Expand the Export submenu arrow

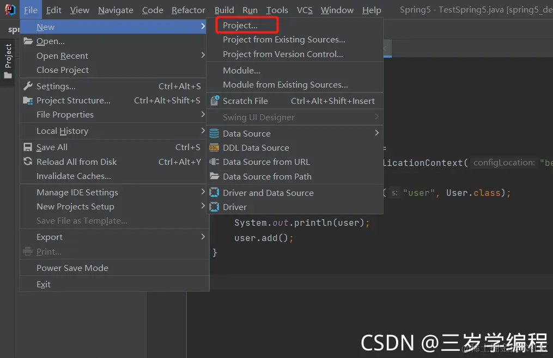click(203, 237)
